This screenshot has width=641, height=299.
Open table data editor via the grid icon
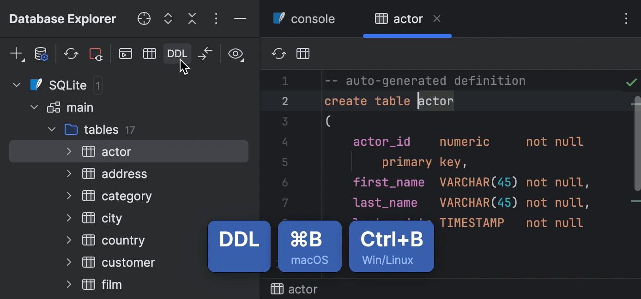click(x=150, y=54)
